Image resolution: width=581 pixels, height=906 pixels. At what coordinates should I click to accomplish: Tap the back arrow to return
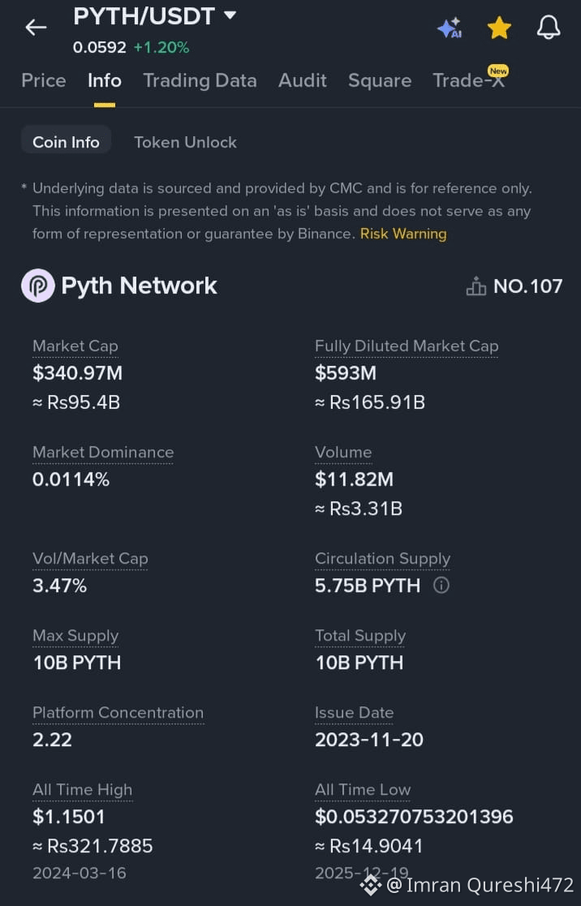click(x=35, y=27)
